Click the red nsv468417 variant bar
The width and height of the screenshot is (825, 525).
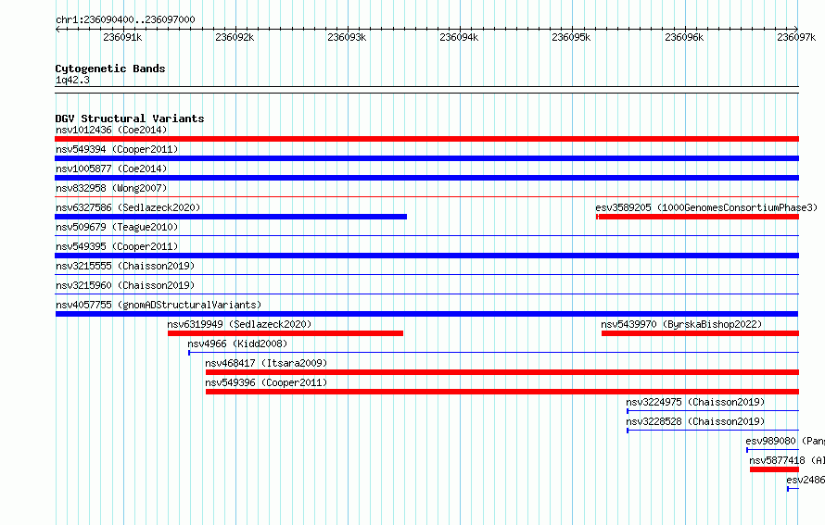tap(502, 372)
